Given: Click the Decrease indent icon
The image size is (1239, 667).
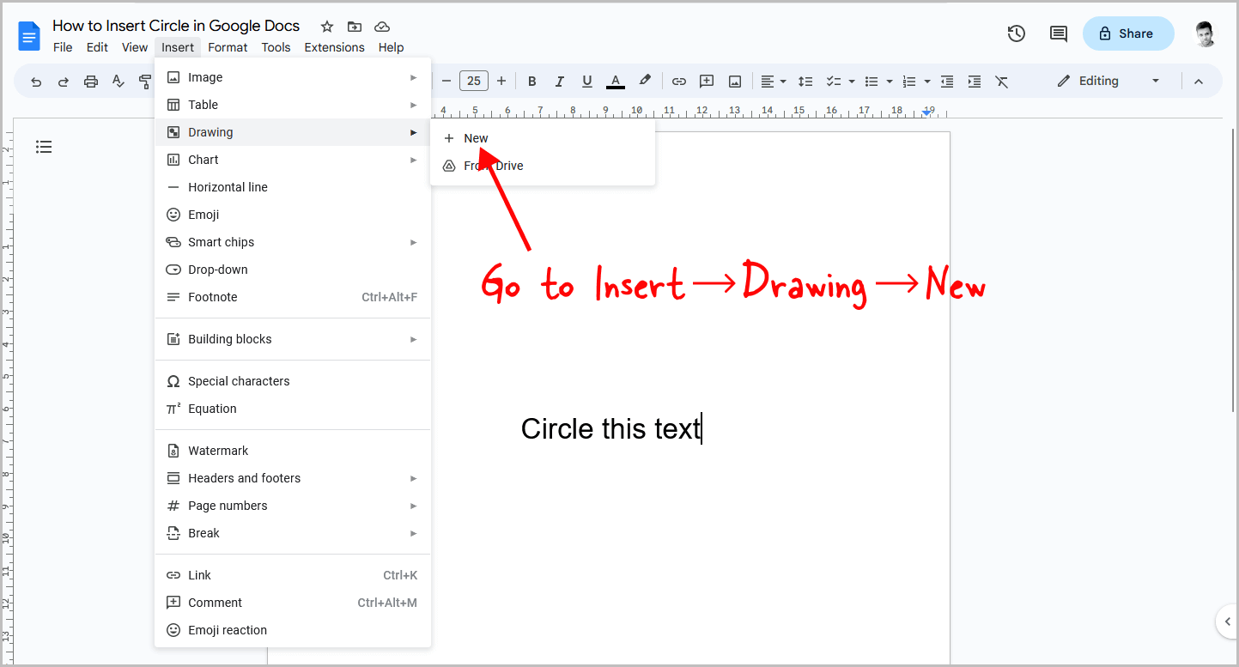Looking at the screenshot, I should click(x=947, y=82).
